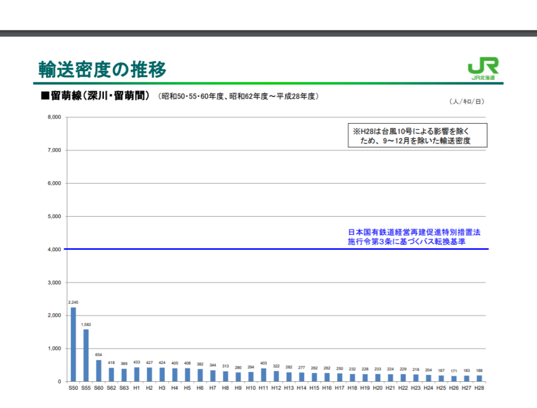Click the value label 282
The width and height of the screenshot is (537, 408).
click(289, 367)
